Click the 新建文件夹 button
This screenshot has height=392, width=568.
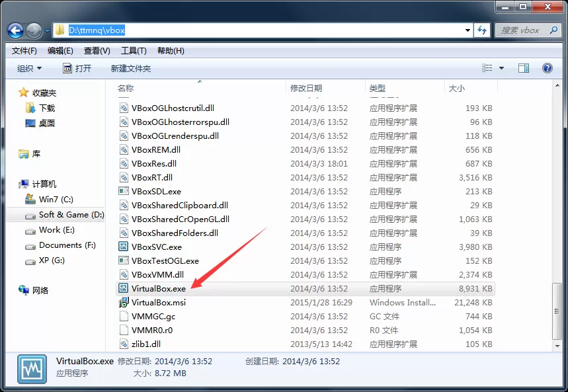[x=131, y=69]
